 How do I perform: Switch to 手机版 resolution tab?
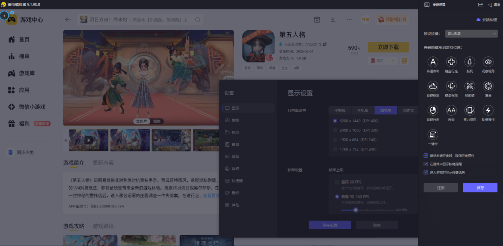point(363,110)
